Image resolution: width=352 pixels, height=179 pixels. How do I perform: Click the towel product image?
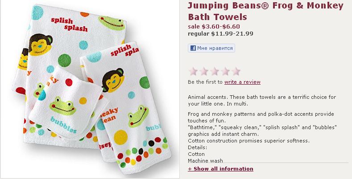(x=90, y=89)
